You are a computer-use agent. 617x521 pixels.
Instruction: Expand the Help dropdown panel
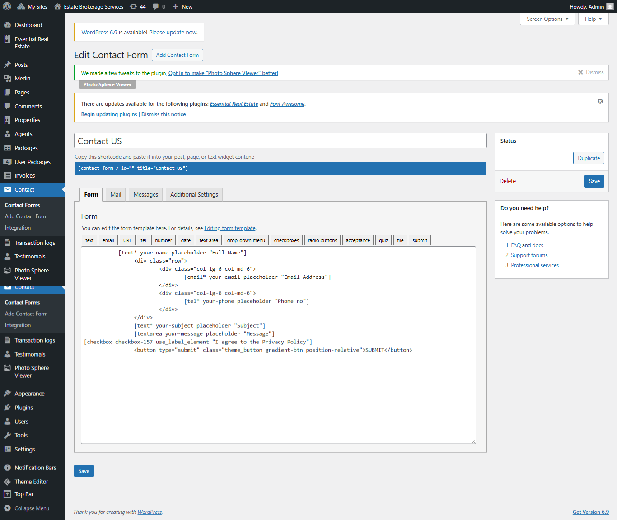pos(593,19)
